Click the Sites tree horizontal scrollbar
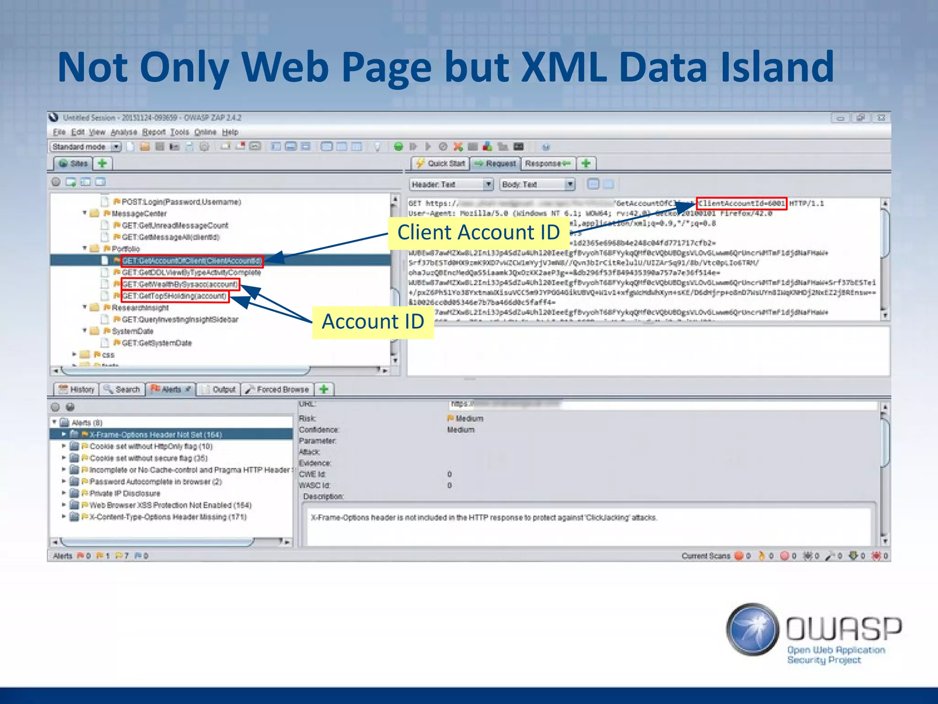 (x=183, y=369)
